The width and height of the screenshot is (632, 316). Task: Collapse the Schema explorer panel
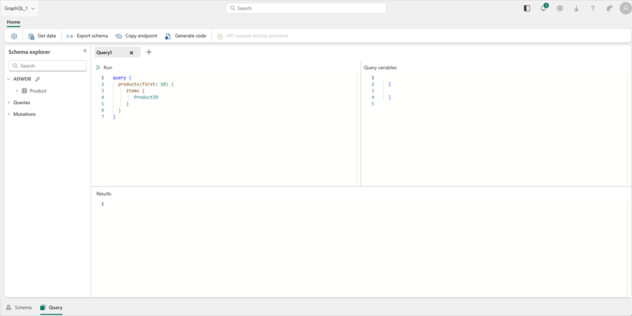pos(85,51)
